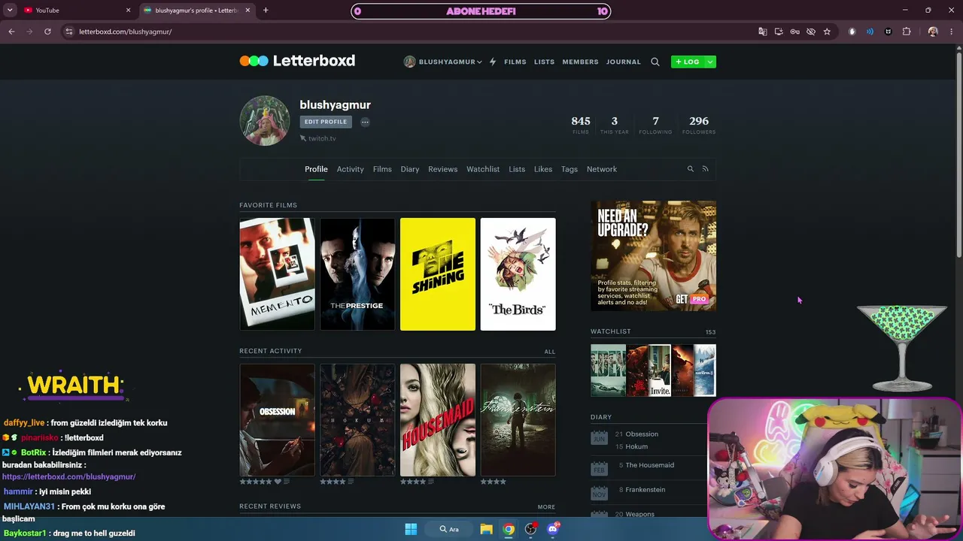Expand the arrow next to LOG
The width and height of the screenshot is (963, 541).
tap(709, 62)
